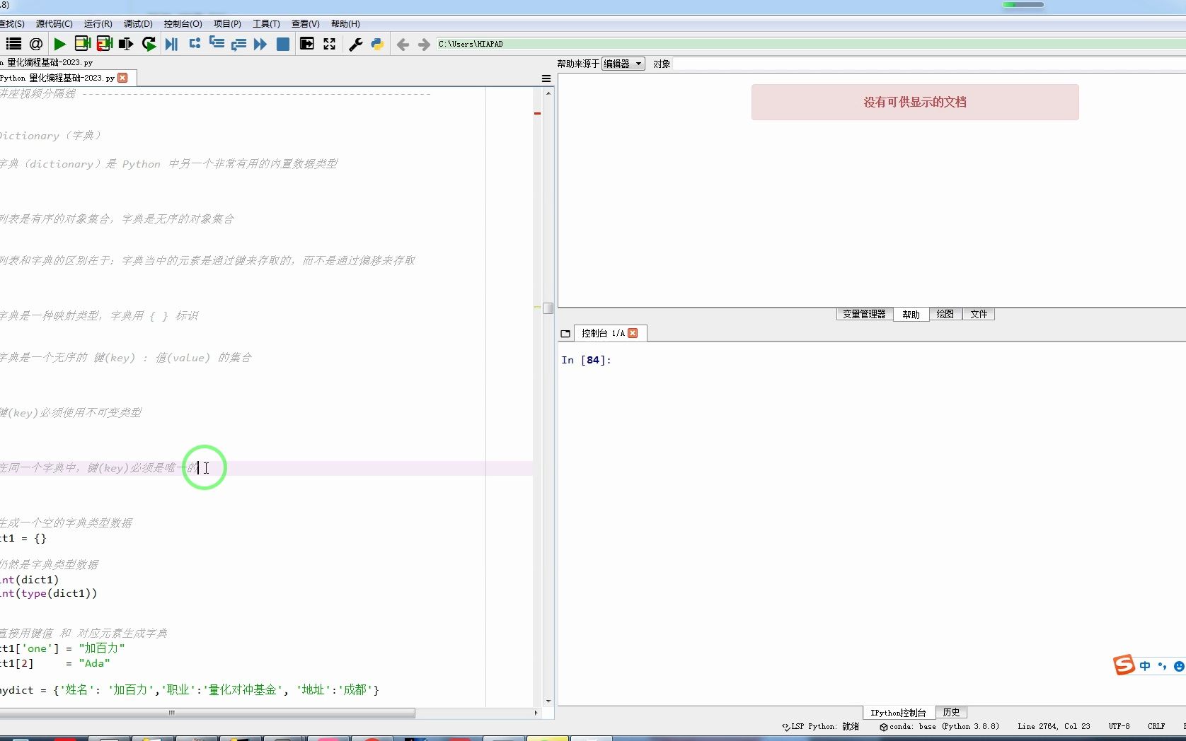Start debugging the file icon
The height and width of the screenshot is (741, 1186).
(171, 44)
